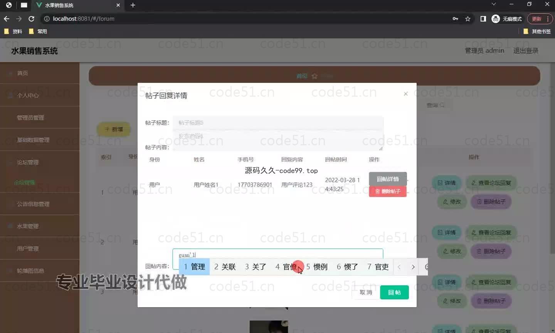Click red 删除帖子 button in dialog
Screen dimensions: 555x333
pyautogui.click(x=388, y=191)
